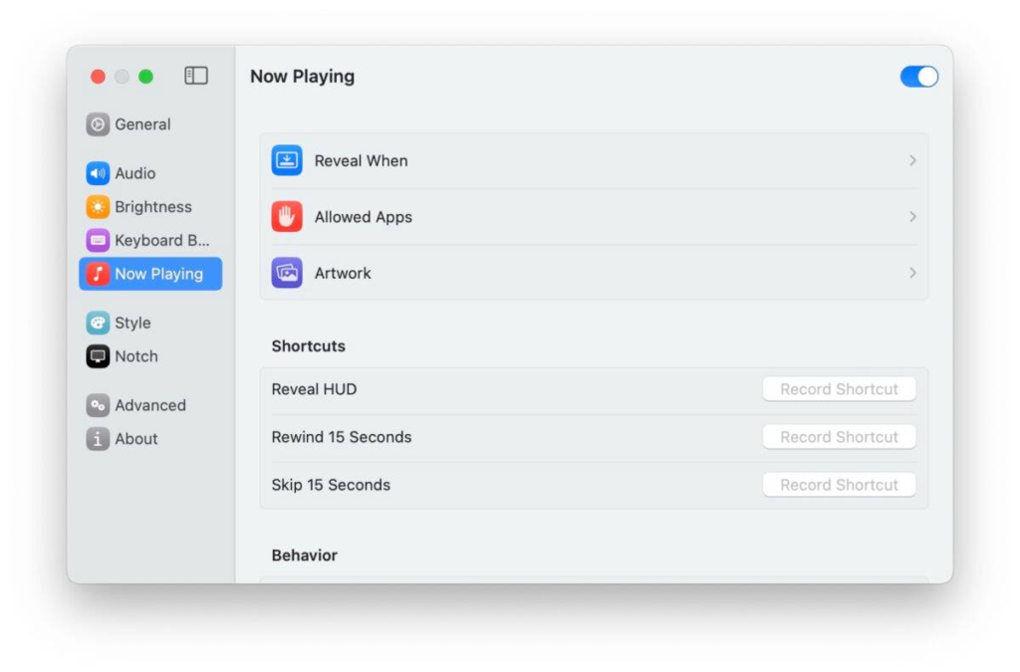Screen dimensions: 1020x672
Task: Click the Now Playing music note icon
Action: (x=97, y=274)
